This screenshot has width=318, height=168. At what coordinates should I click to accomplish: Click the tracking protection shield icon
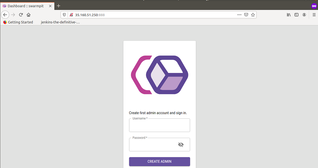[x=64, y=15]
